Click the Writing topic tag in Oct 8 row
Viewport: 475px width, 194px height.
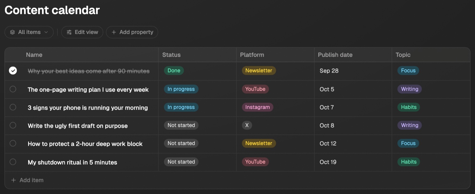[x=410, y=125]
